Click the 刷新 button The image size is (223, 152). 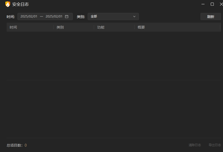(x=210, y=17)
